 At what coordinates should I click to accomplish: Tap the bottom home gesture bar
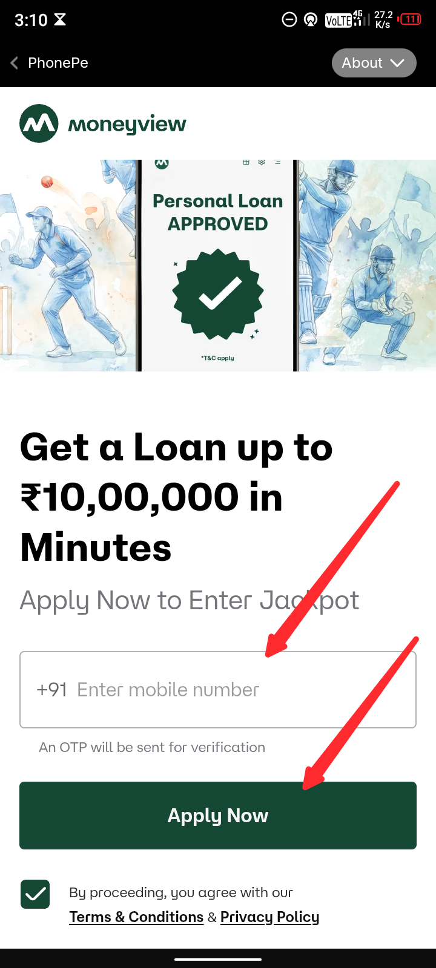[218, 959]
